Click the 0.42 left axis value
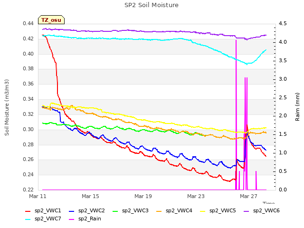 28,39
